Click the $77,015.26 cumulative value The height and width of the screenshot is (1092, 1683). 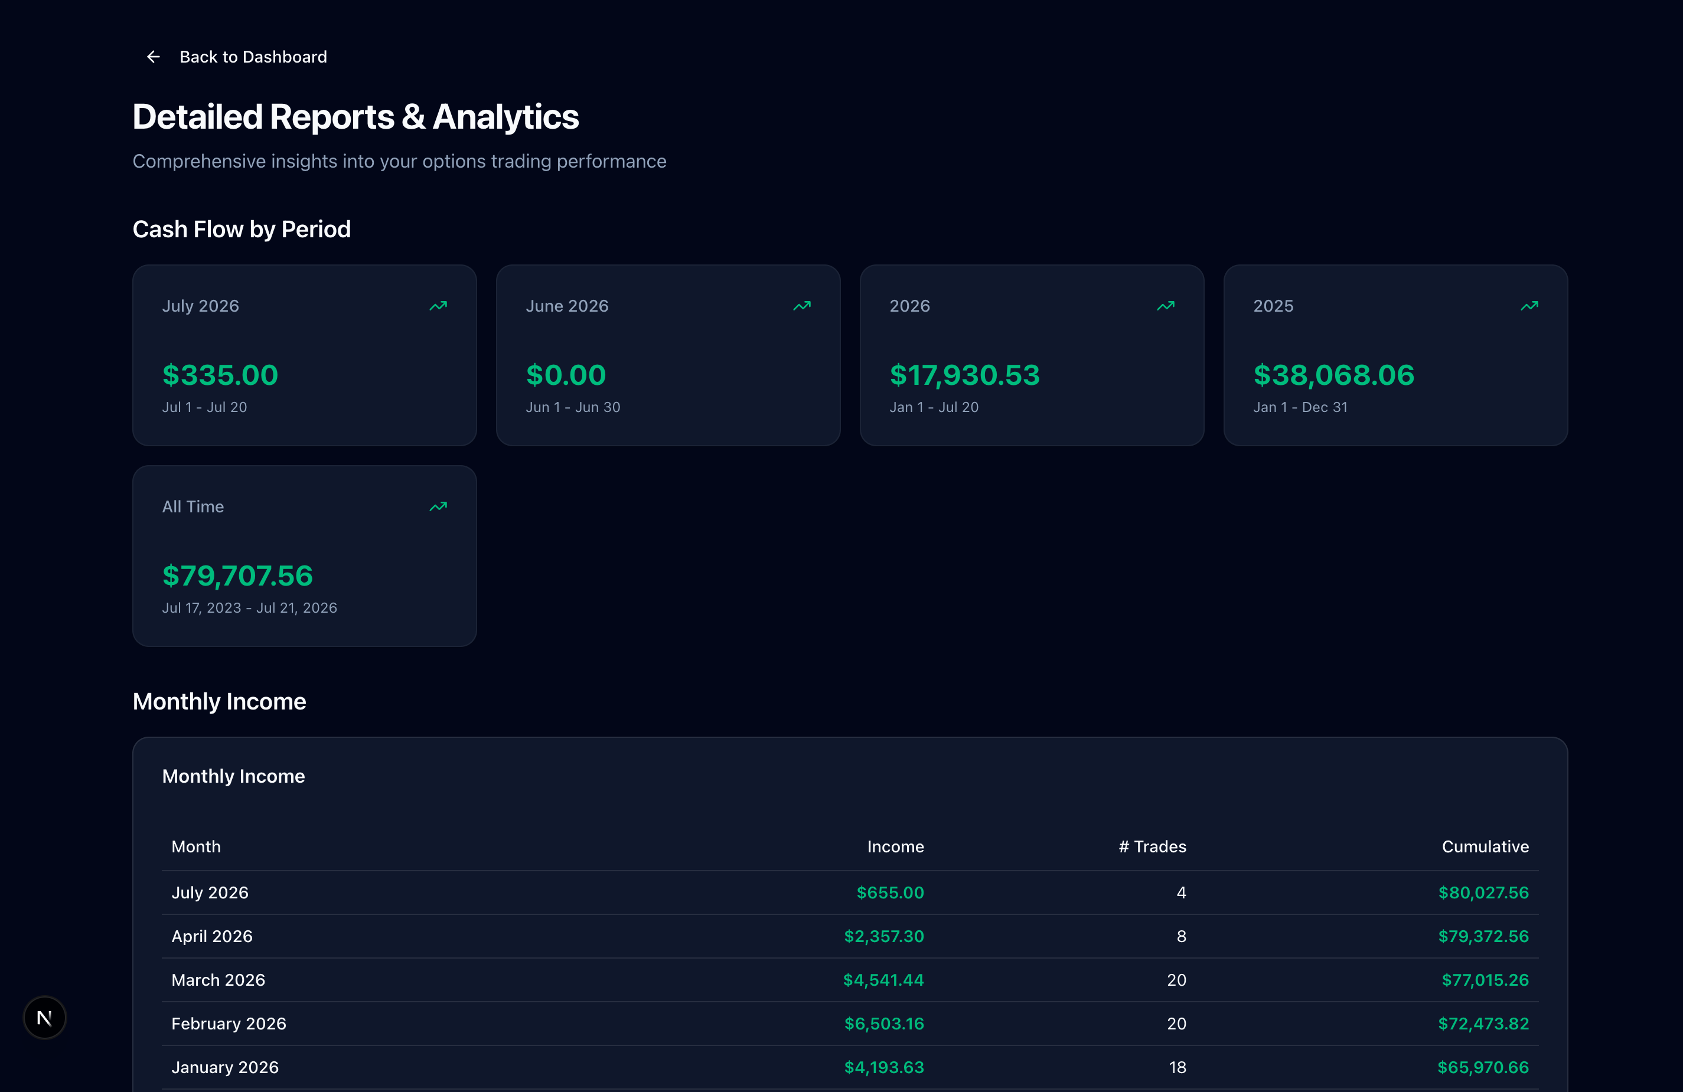point(1485,980)
